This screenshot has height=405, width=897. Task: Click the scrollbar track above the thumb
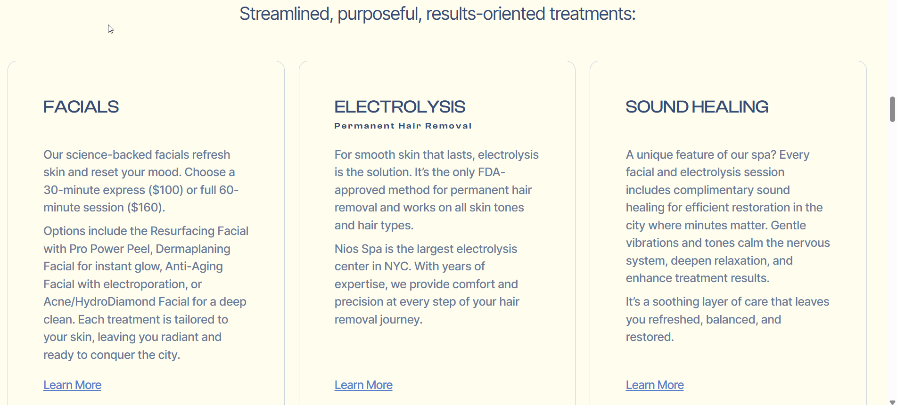point(892,47)
